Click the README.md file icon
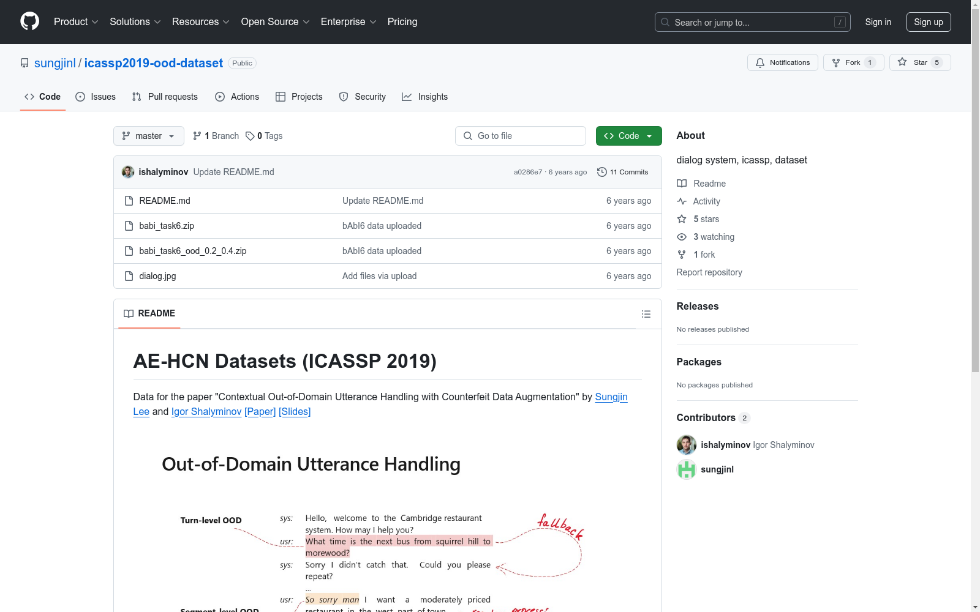The width and height of the screenshot is (980, 612). tap(129, 201)
